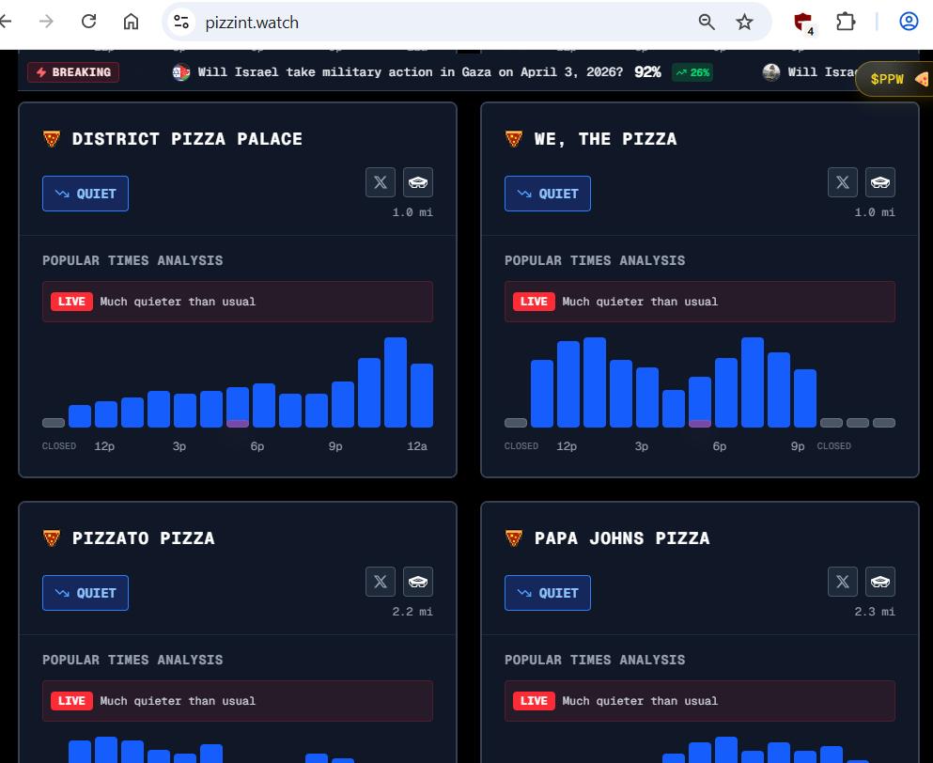The width and height of the screenshot is (933, 763).
Task: Click the 12a label on District Pizza Palace chart
Action: (x=417, y=446)
